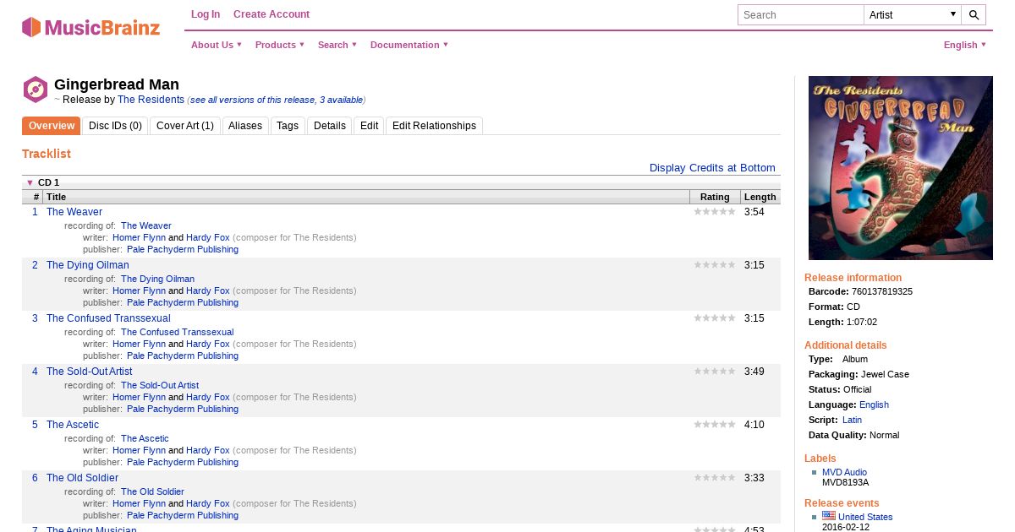Open The Residents artist link in header
Image resolution: width=1015 pixels, height=532 pixels.
tap(151, 100)
